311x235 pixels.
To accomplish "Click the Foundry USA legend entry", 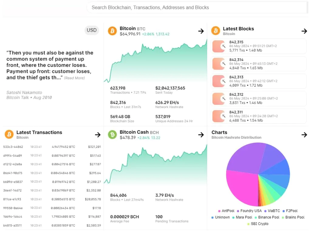I will [x=249, y=211].
